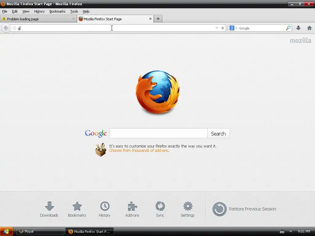Open Bookmarks star on start page
315x236 pixels.
click(77, 209)
